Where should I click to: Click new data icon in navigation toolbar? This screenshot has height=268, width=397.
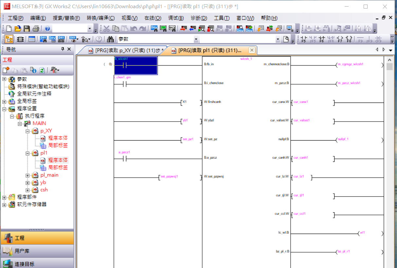coord(6,70)
